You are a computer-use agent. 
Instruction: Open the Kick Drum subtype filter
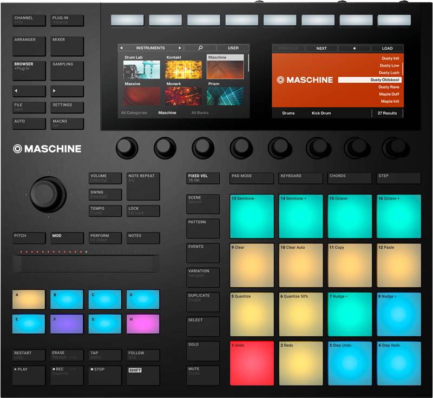pyautogui.click(x=321, y=113)
